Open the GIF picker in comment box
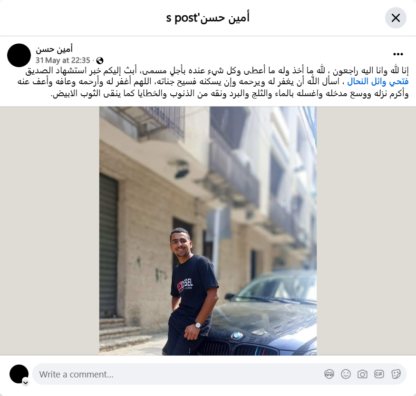 pos(379,374)
